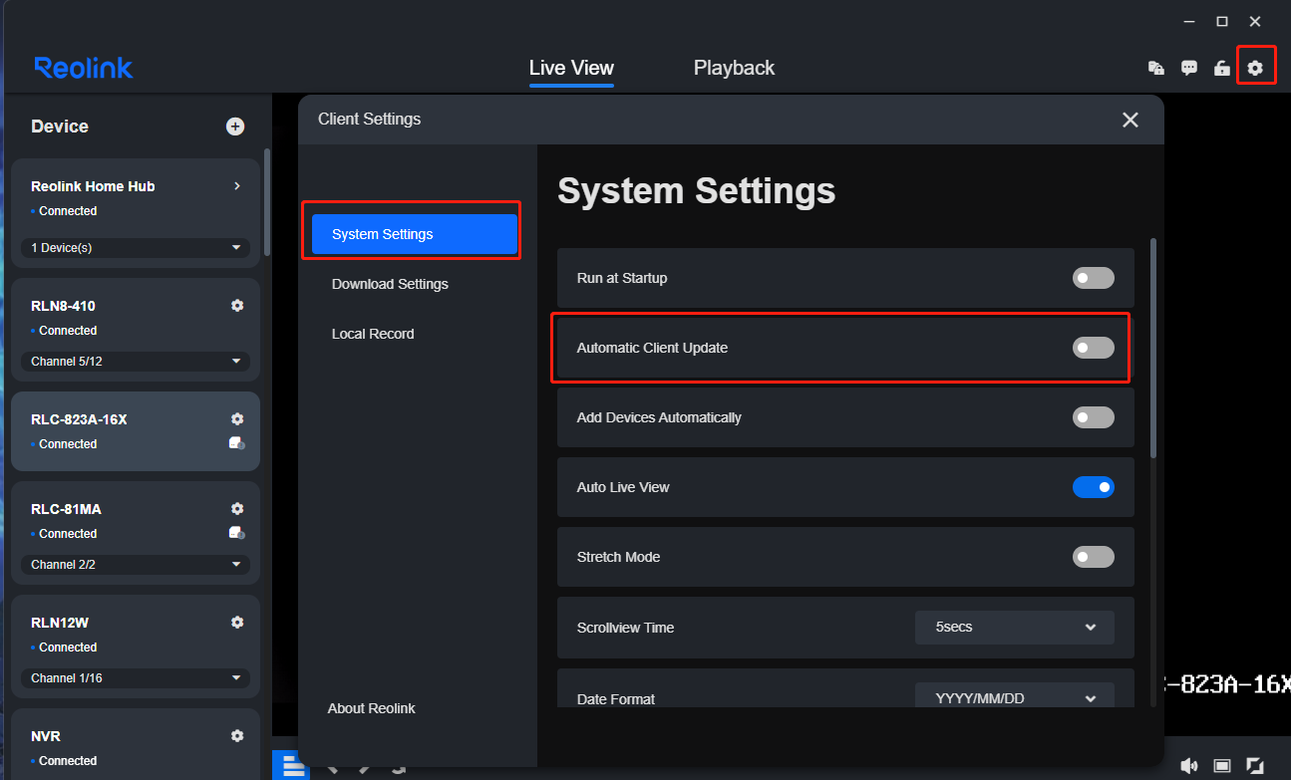
Task: Open settings gear for RLN8-410
Action: click(x=237, y=306)
